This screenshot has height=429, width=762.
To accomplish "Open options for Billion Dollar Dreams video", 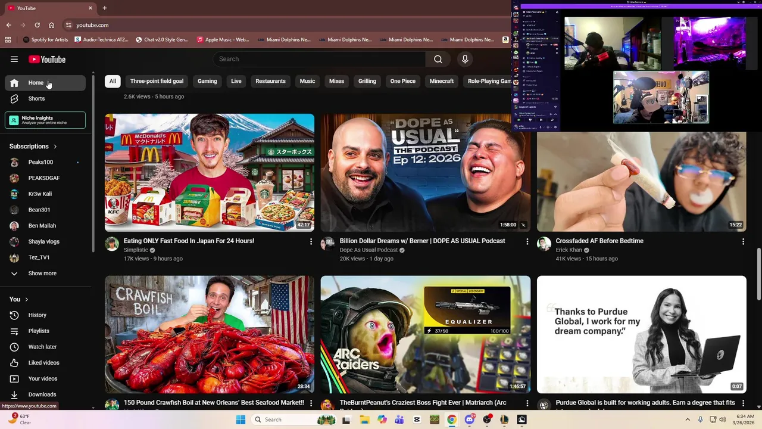I will click(527, 241).
